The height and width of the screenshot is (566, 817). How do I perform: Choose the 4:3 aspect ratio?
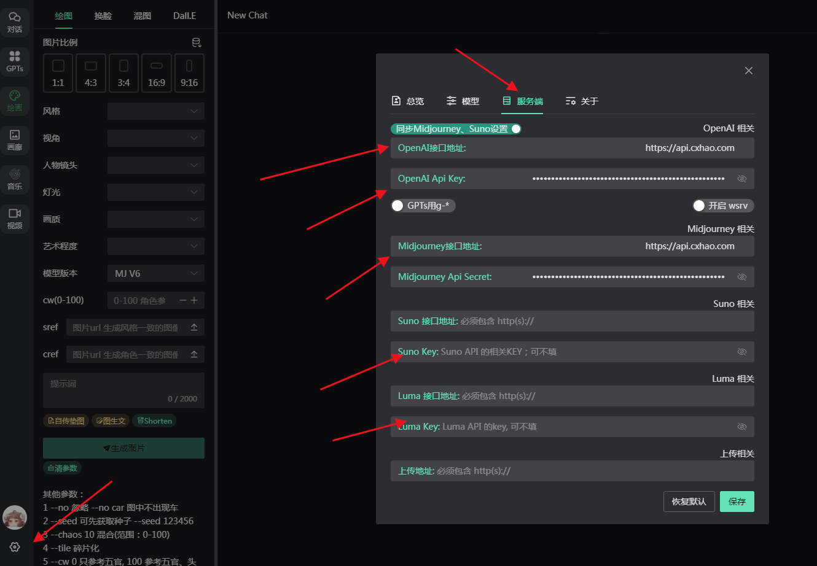tap(91, 73)
